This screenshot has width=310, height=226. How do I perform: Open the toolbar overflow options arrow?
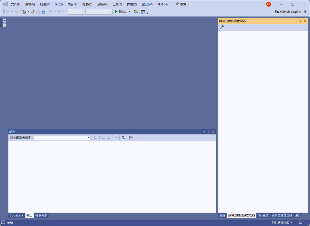[x=148, y=13]
